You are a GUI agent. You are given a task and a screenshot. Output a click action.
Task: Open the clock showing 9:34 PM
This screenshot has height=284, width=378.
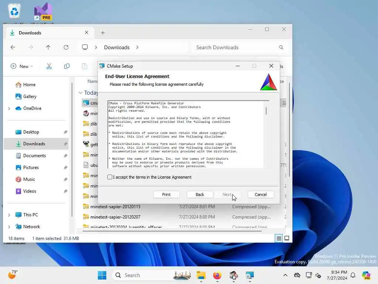pos(337,275)
